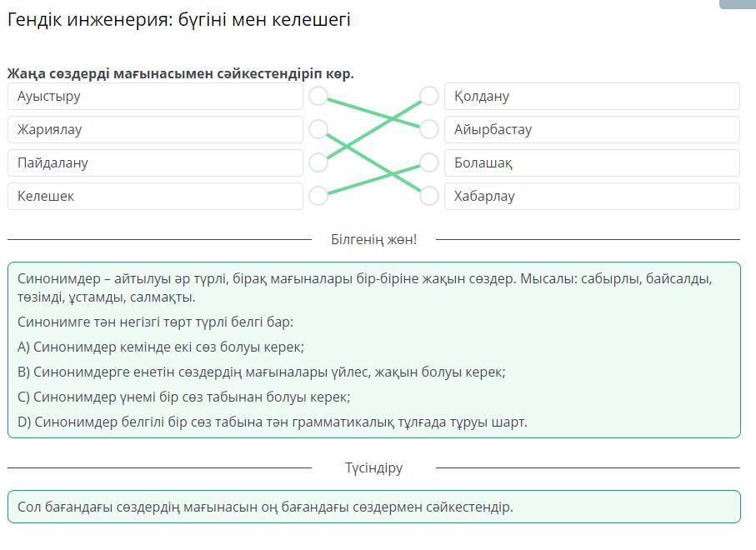Image resolution: width=756 pixels, height=550 pixels.
Task: Click the connector circle beside Ауыстыру
Action: (x=318, y=96)
